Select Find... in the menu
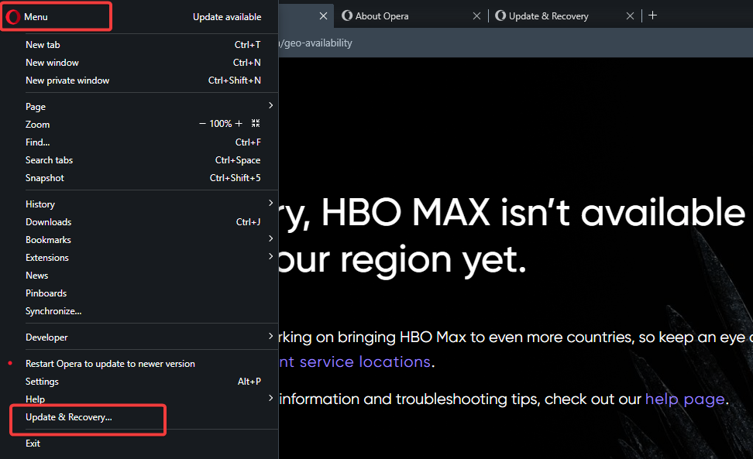753x459 pixels. tap(143, 142)
